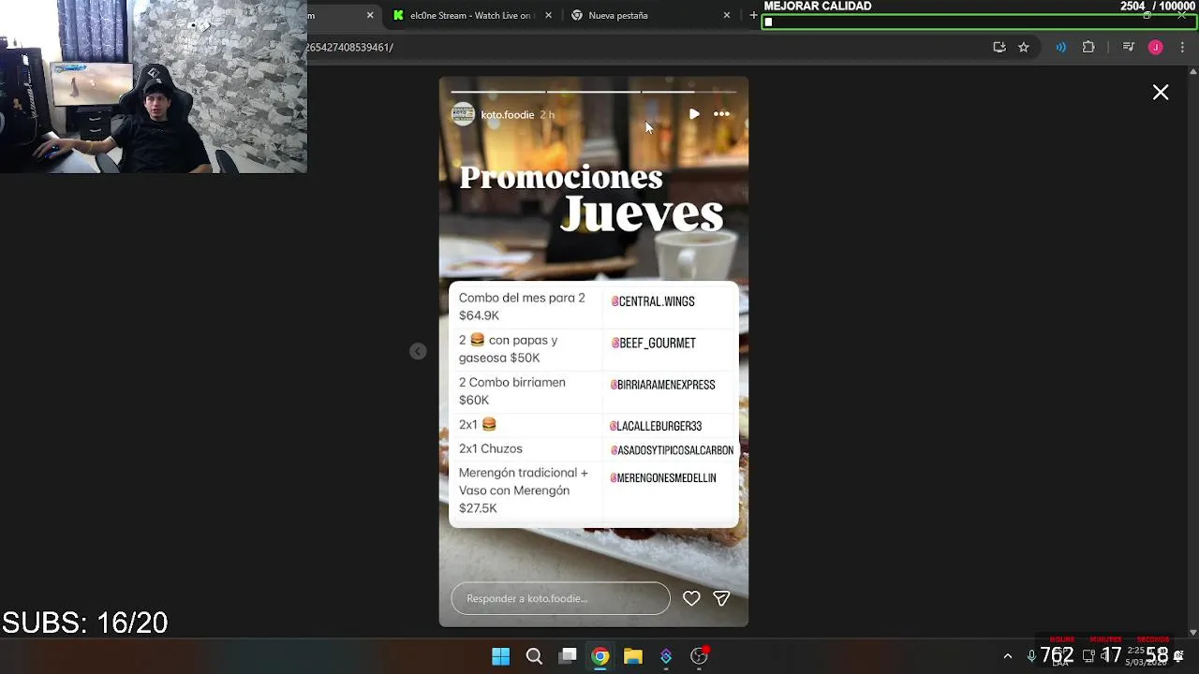Open the @BIRRIARAMENEXPRESS mention
1199x674 pixels.
[x=662, y=385]
